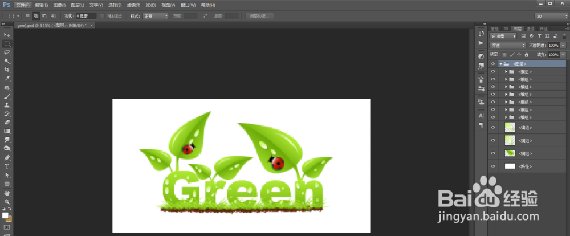Collapse the <图层> group triangle
Viewport: 570px width, 236px height.
(x=501, y=64)
